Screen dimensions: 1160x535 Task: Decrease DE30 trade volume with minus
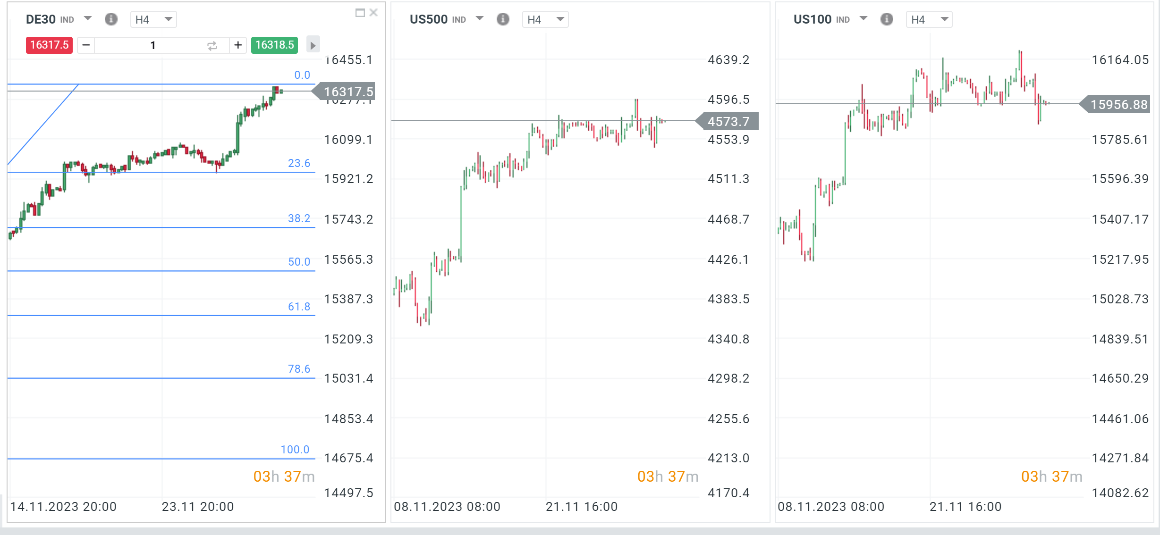click(x=86, y=45)
